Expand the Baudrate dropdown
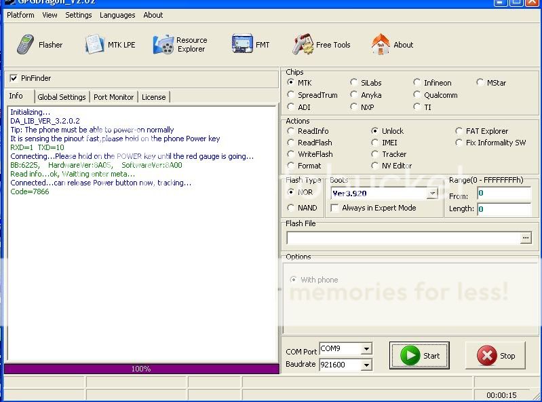The width and height of the screenshot is (542, 402). point(366,365)
